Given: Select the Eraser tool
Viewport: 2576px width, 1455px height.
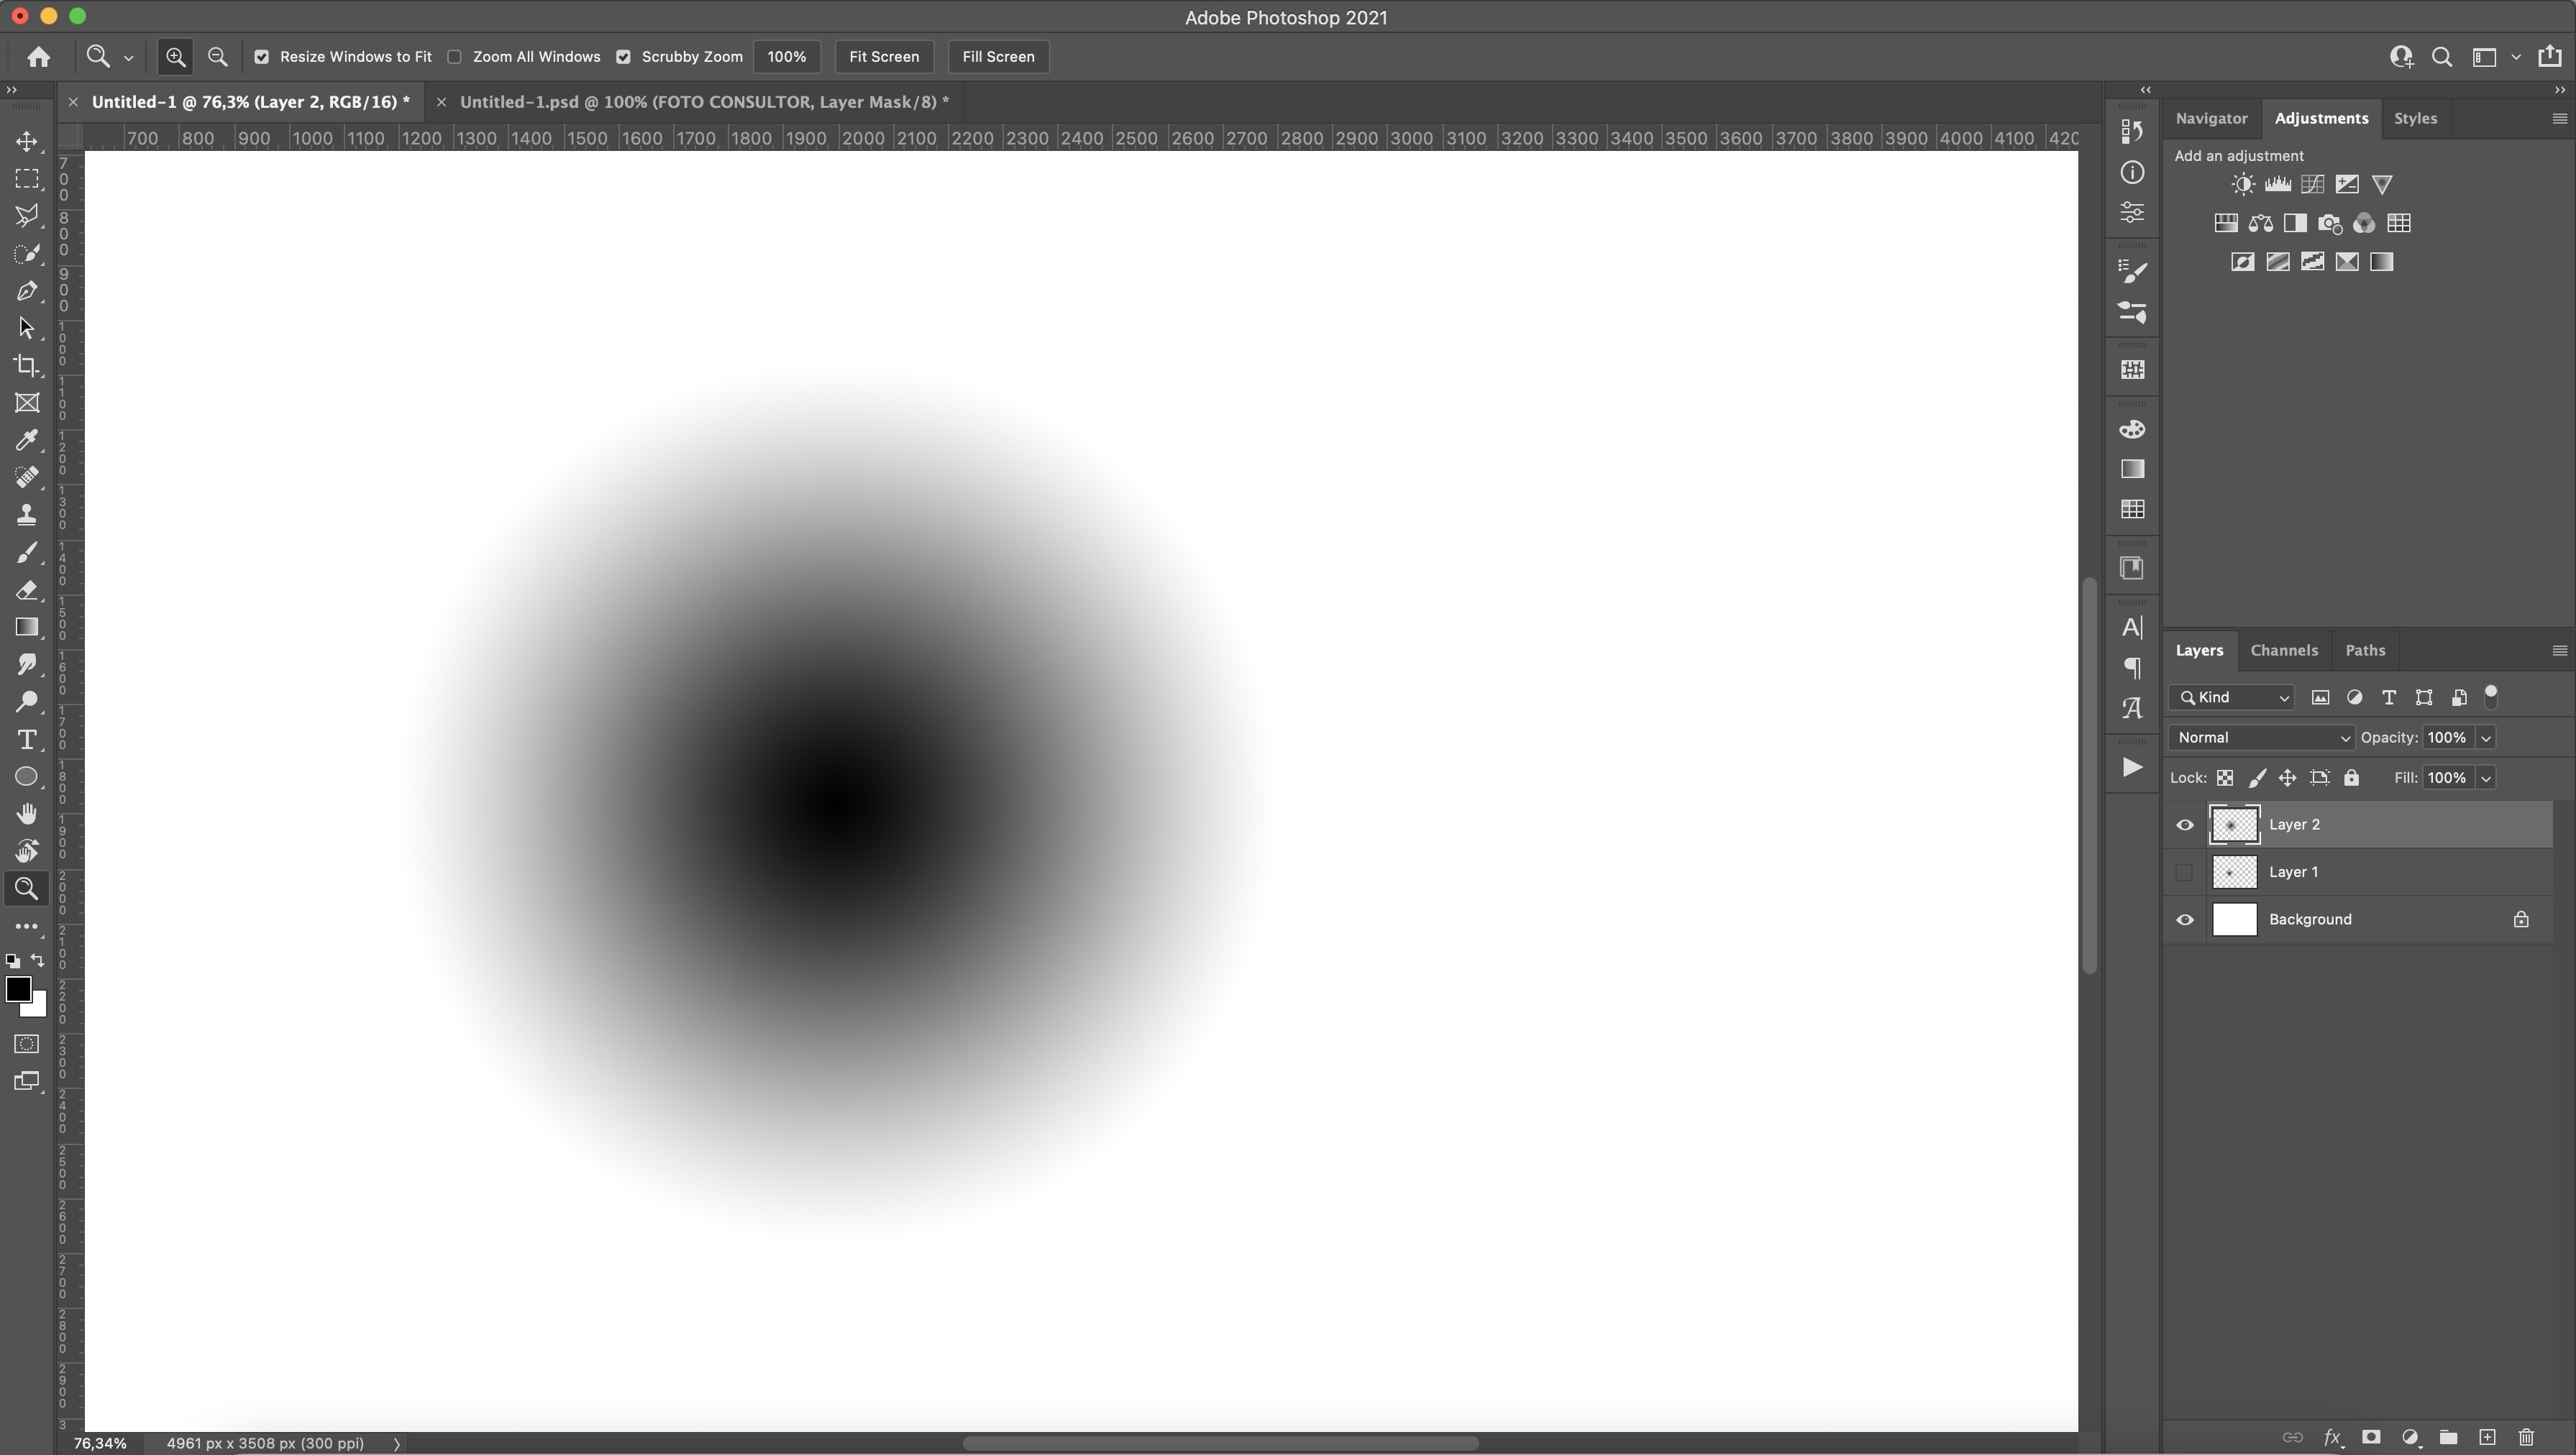Looking at the screenshot, I should 27,591.
